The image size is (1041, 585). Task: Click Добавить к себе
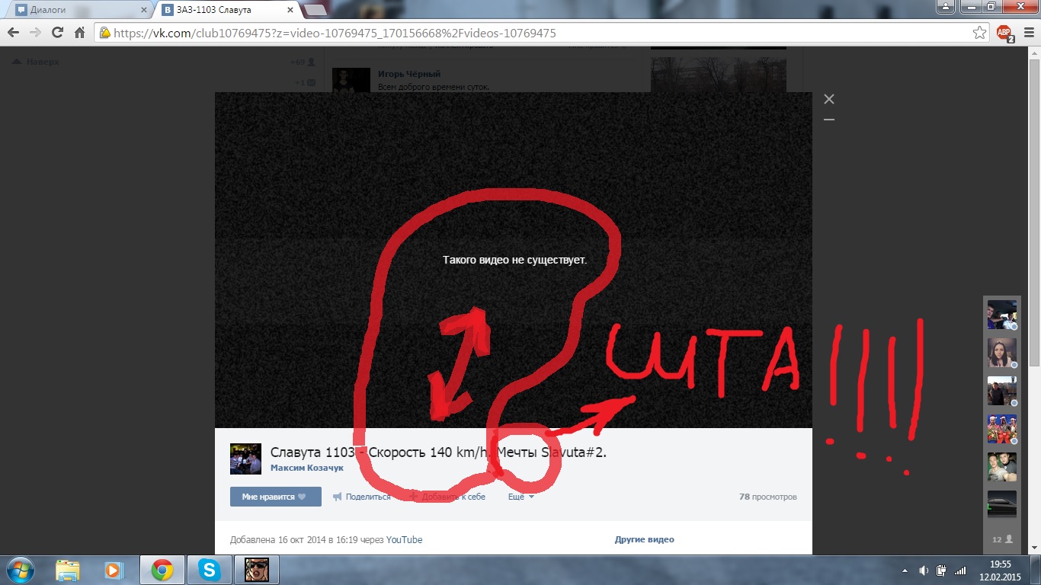(x=447, y=497)
